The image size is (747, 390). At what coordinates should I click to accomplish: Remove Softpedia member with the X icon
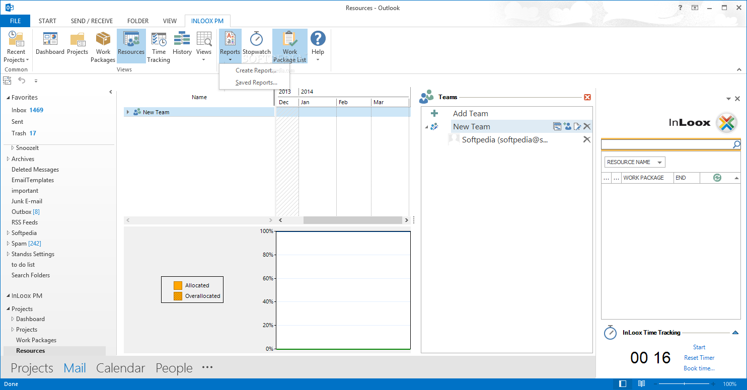[587, 139]
